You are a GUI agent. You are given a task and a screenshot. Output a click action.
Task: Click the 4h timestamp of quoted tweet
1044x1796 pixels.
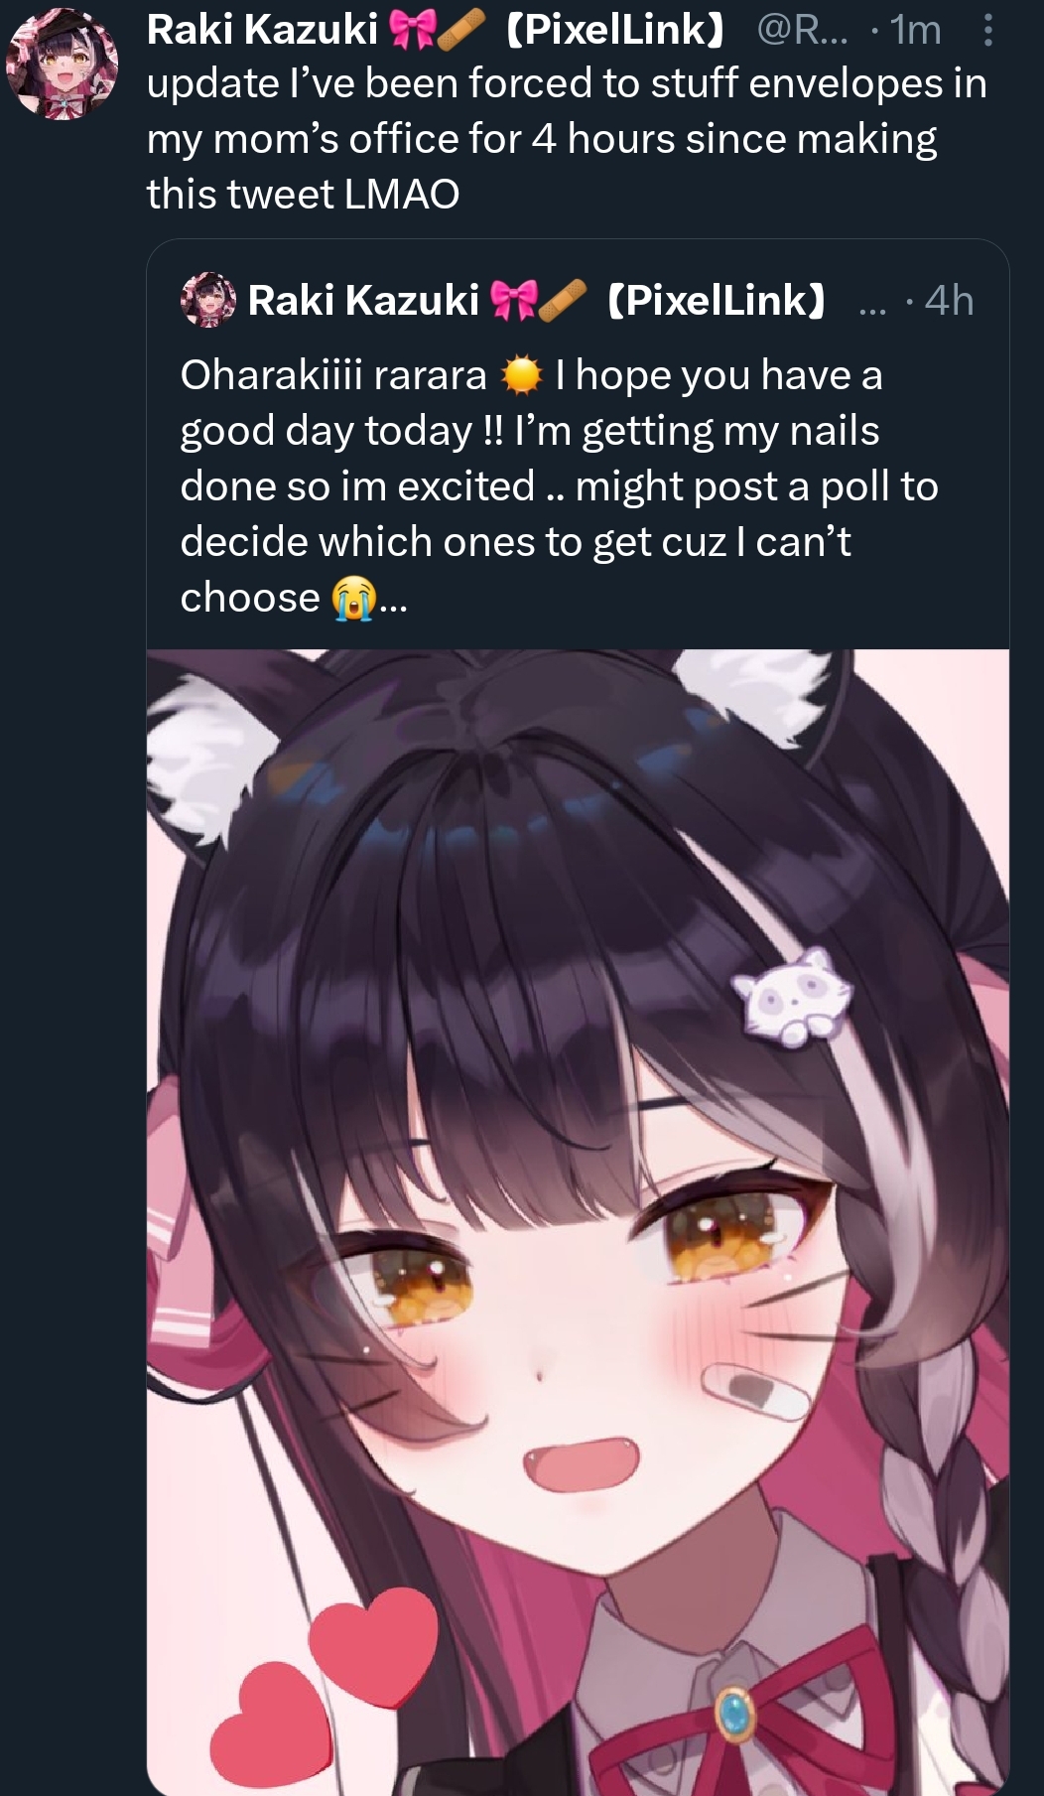point(949,300)
